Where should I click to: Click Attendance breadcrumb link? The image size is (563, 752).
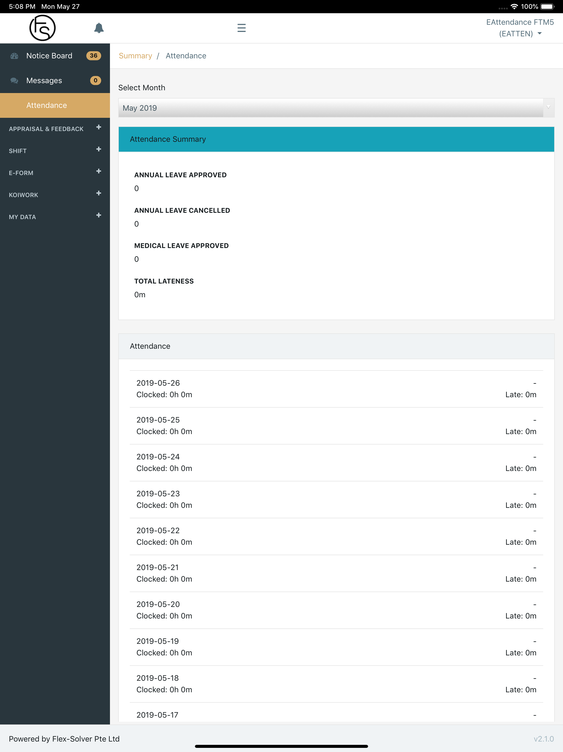point(186,56)
